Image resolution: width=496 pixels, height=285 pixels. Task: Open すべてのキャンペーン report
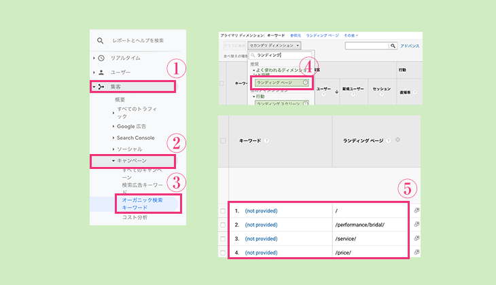click(142, 174)
